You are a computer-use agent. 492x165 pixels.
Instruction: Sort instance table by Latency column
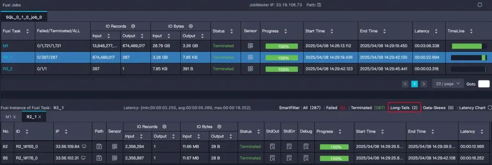click(482, 131)
